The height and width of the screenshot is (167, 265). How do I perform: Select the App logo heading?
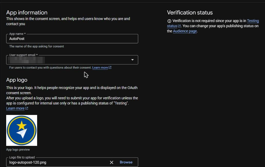click(17, 80)
